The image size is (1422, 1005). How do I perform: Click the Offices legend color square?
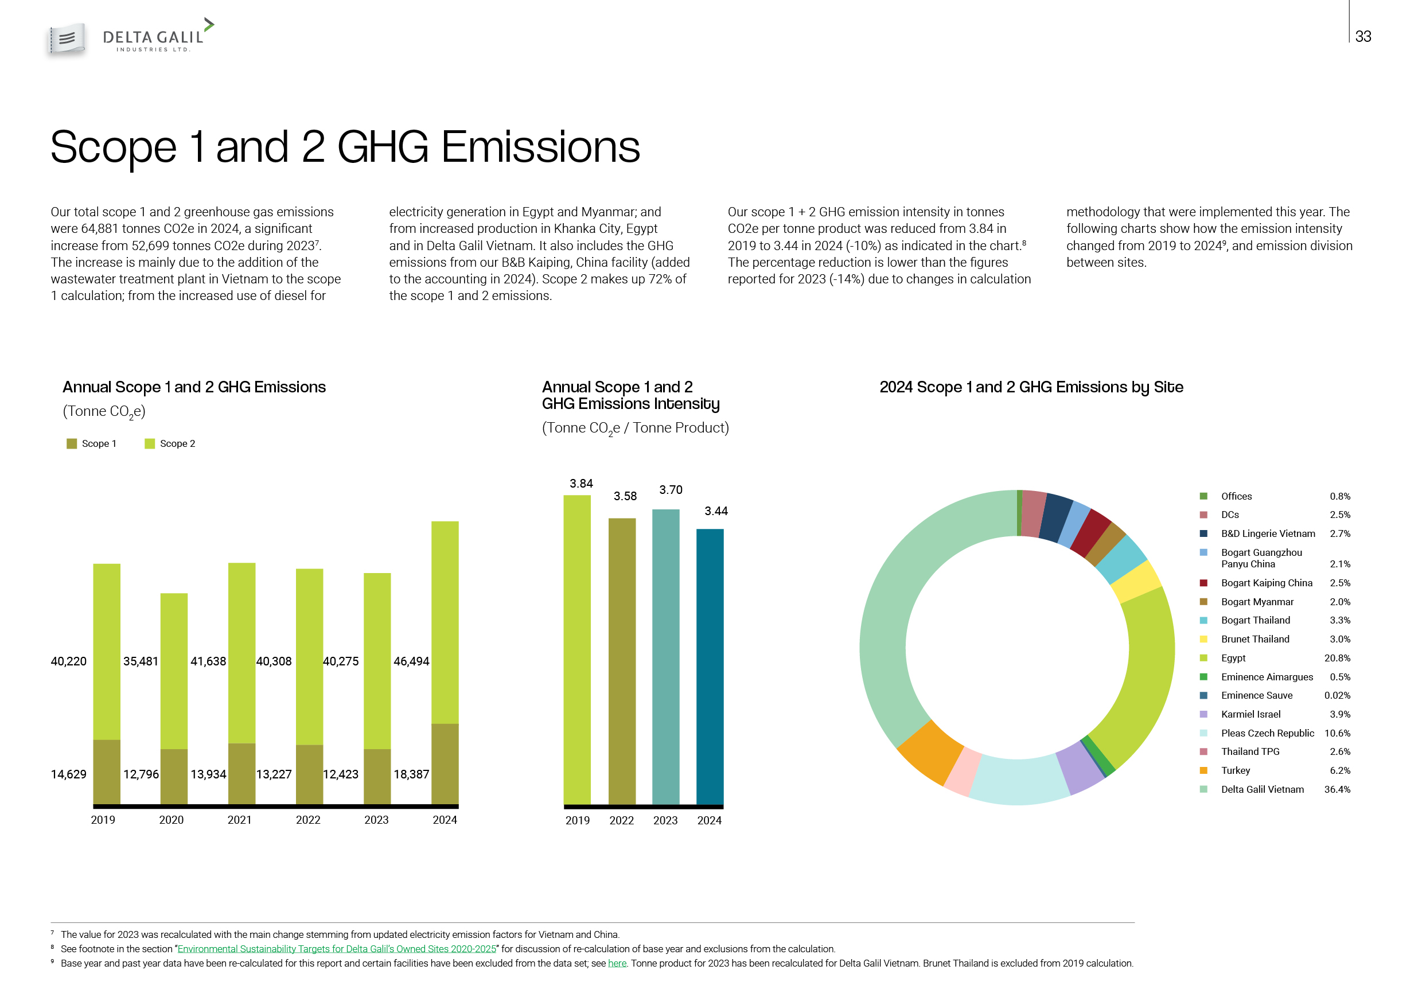1203,496
